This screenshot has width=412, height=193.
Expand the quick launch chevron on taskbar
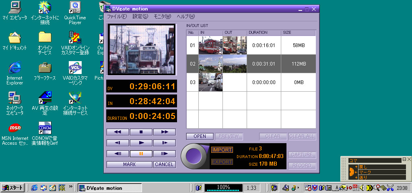(71, 187)
